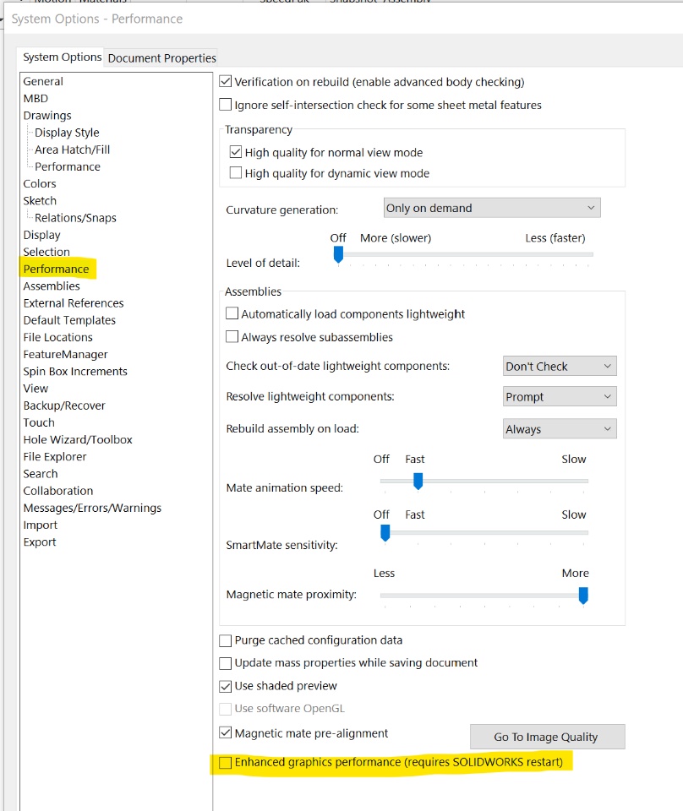Toggle High quality for normal view mode
The height and width of the screenshot is (811, 683).
[x=236, y=152]
